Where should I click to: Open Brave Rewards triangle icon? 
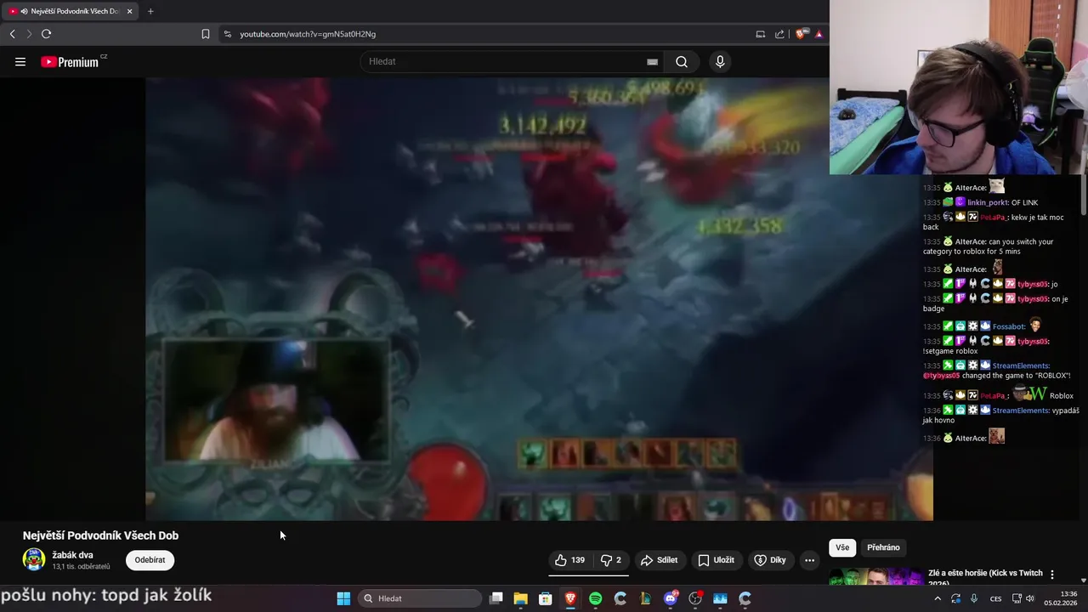point(819,34)
